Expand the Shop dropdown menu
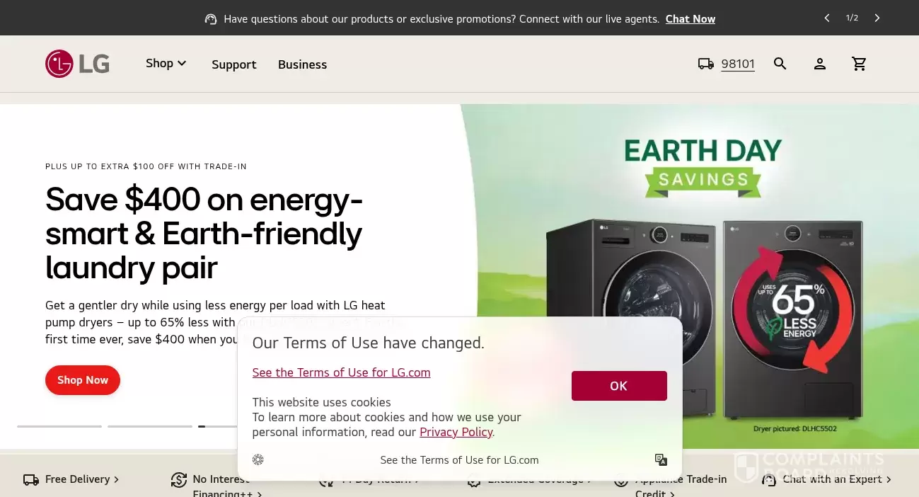Viewport: 919px width, 497px height. pyautogui.click(x=166, y=63)
